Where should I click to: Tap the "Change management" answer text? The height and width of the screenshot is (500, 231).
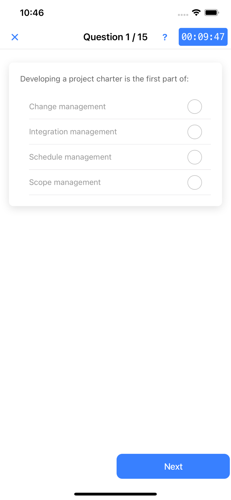tap(67, 107)
